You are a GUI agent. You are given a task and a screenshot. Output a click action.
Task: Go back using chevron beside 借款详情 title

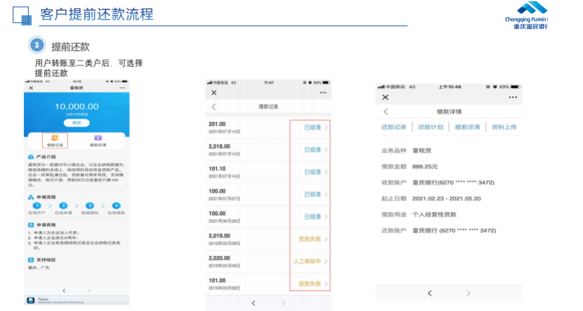[x=386, y=112]
